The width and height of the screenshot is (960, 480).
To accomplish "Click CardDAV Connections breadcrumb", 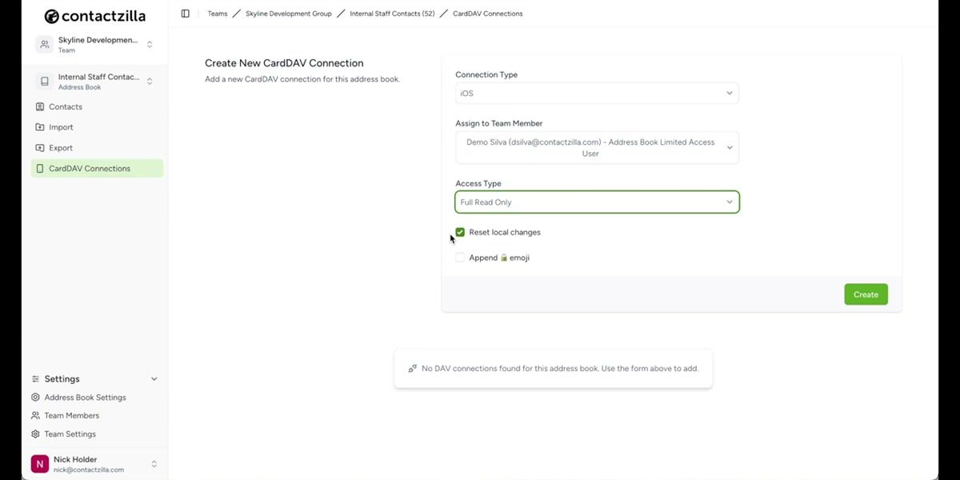I will tap(487, 14).
